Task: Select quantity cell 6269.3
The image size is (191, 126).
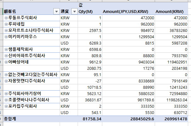Action: (90, 43)
